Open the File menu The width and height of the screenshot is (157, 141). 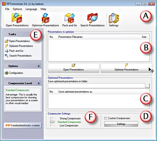click(7, 9)
